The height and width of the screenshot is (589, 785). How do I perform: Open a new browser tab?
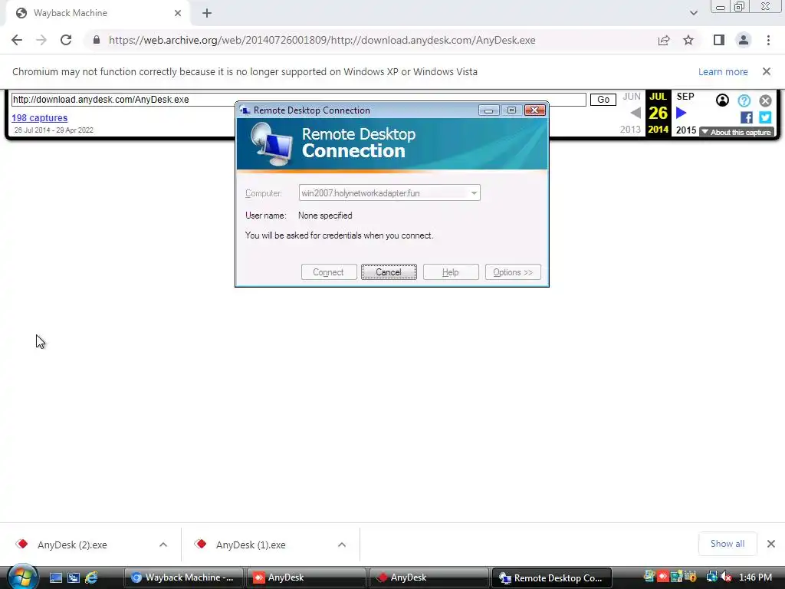pyautogui.click(x=207, y=13)
